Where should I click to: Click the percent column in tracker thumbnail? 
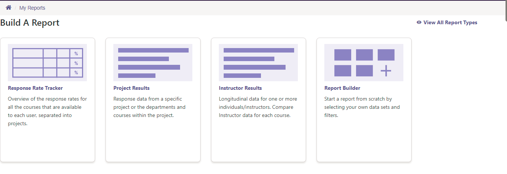[x=76, y=63]
